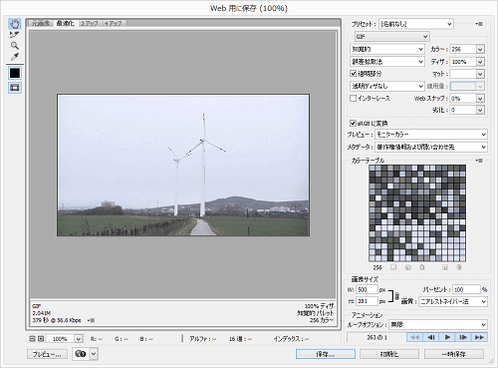
Task: Toggle slices visibility button
Action: [x=15, y=88]
